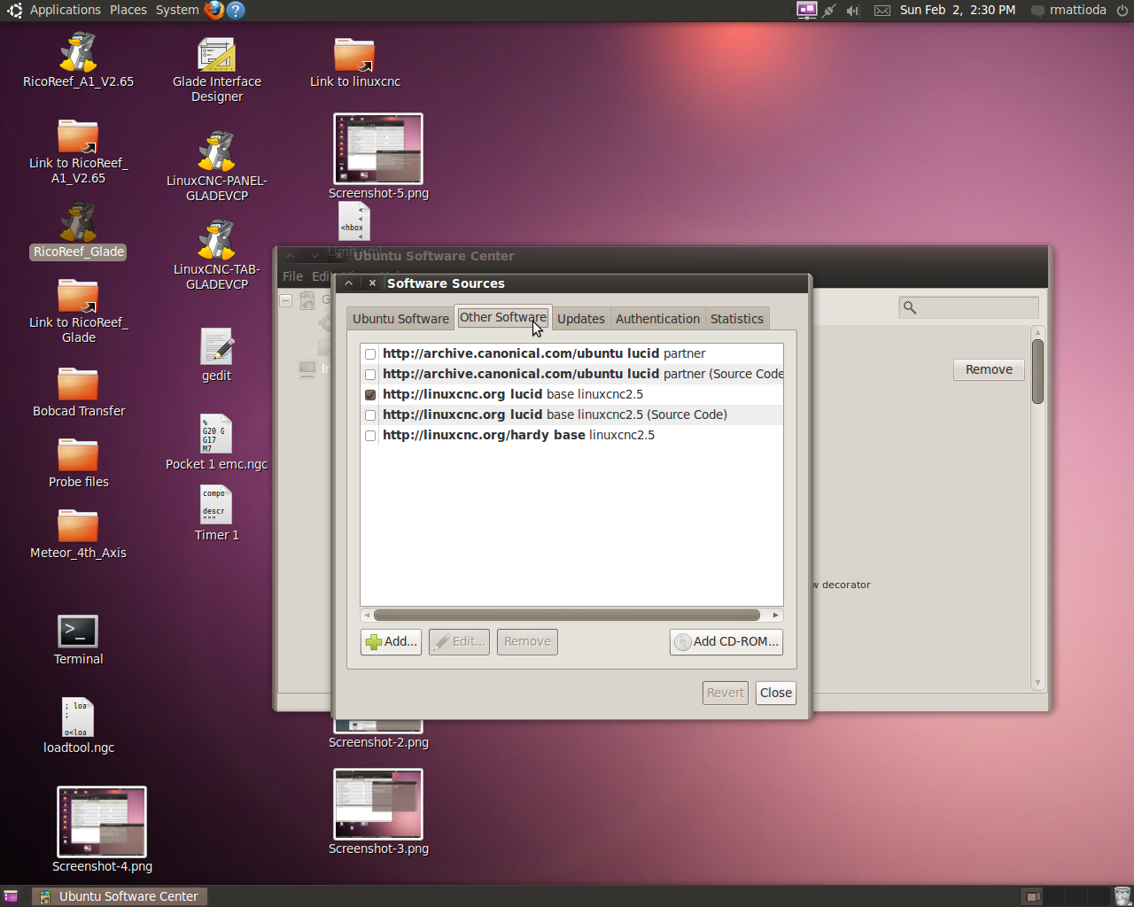
Task: Open hbox file icon on desktop
Action: point(353,221)
